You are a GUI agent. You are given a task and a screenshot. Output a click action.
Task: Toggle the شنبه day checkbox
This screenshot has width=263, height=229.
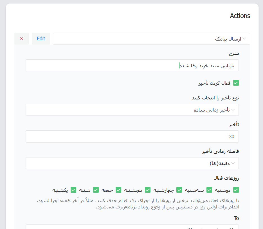tap(96, 190)
